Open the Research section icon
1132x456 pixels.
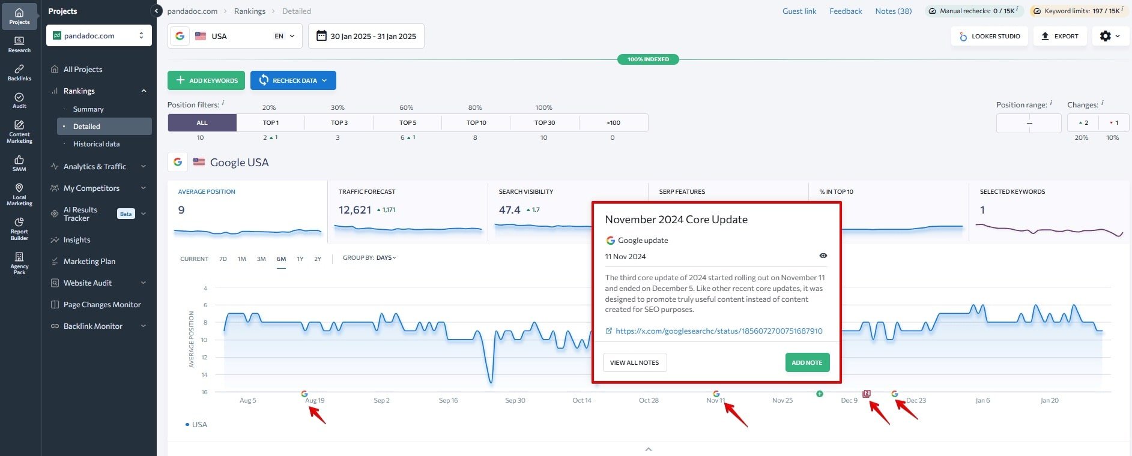point(19,41)
